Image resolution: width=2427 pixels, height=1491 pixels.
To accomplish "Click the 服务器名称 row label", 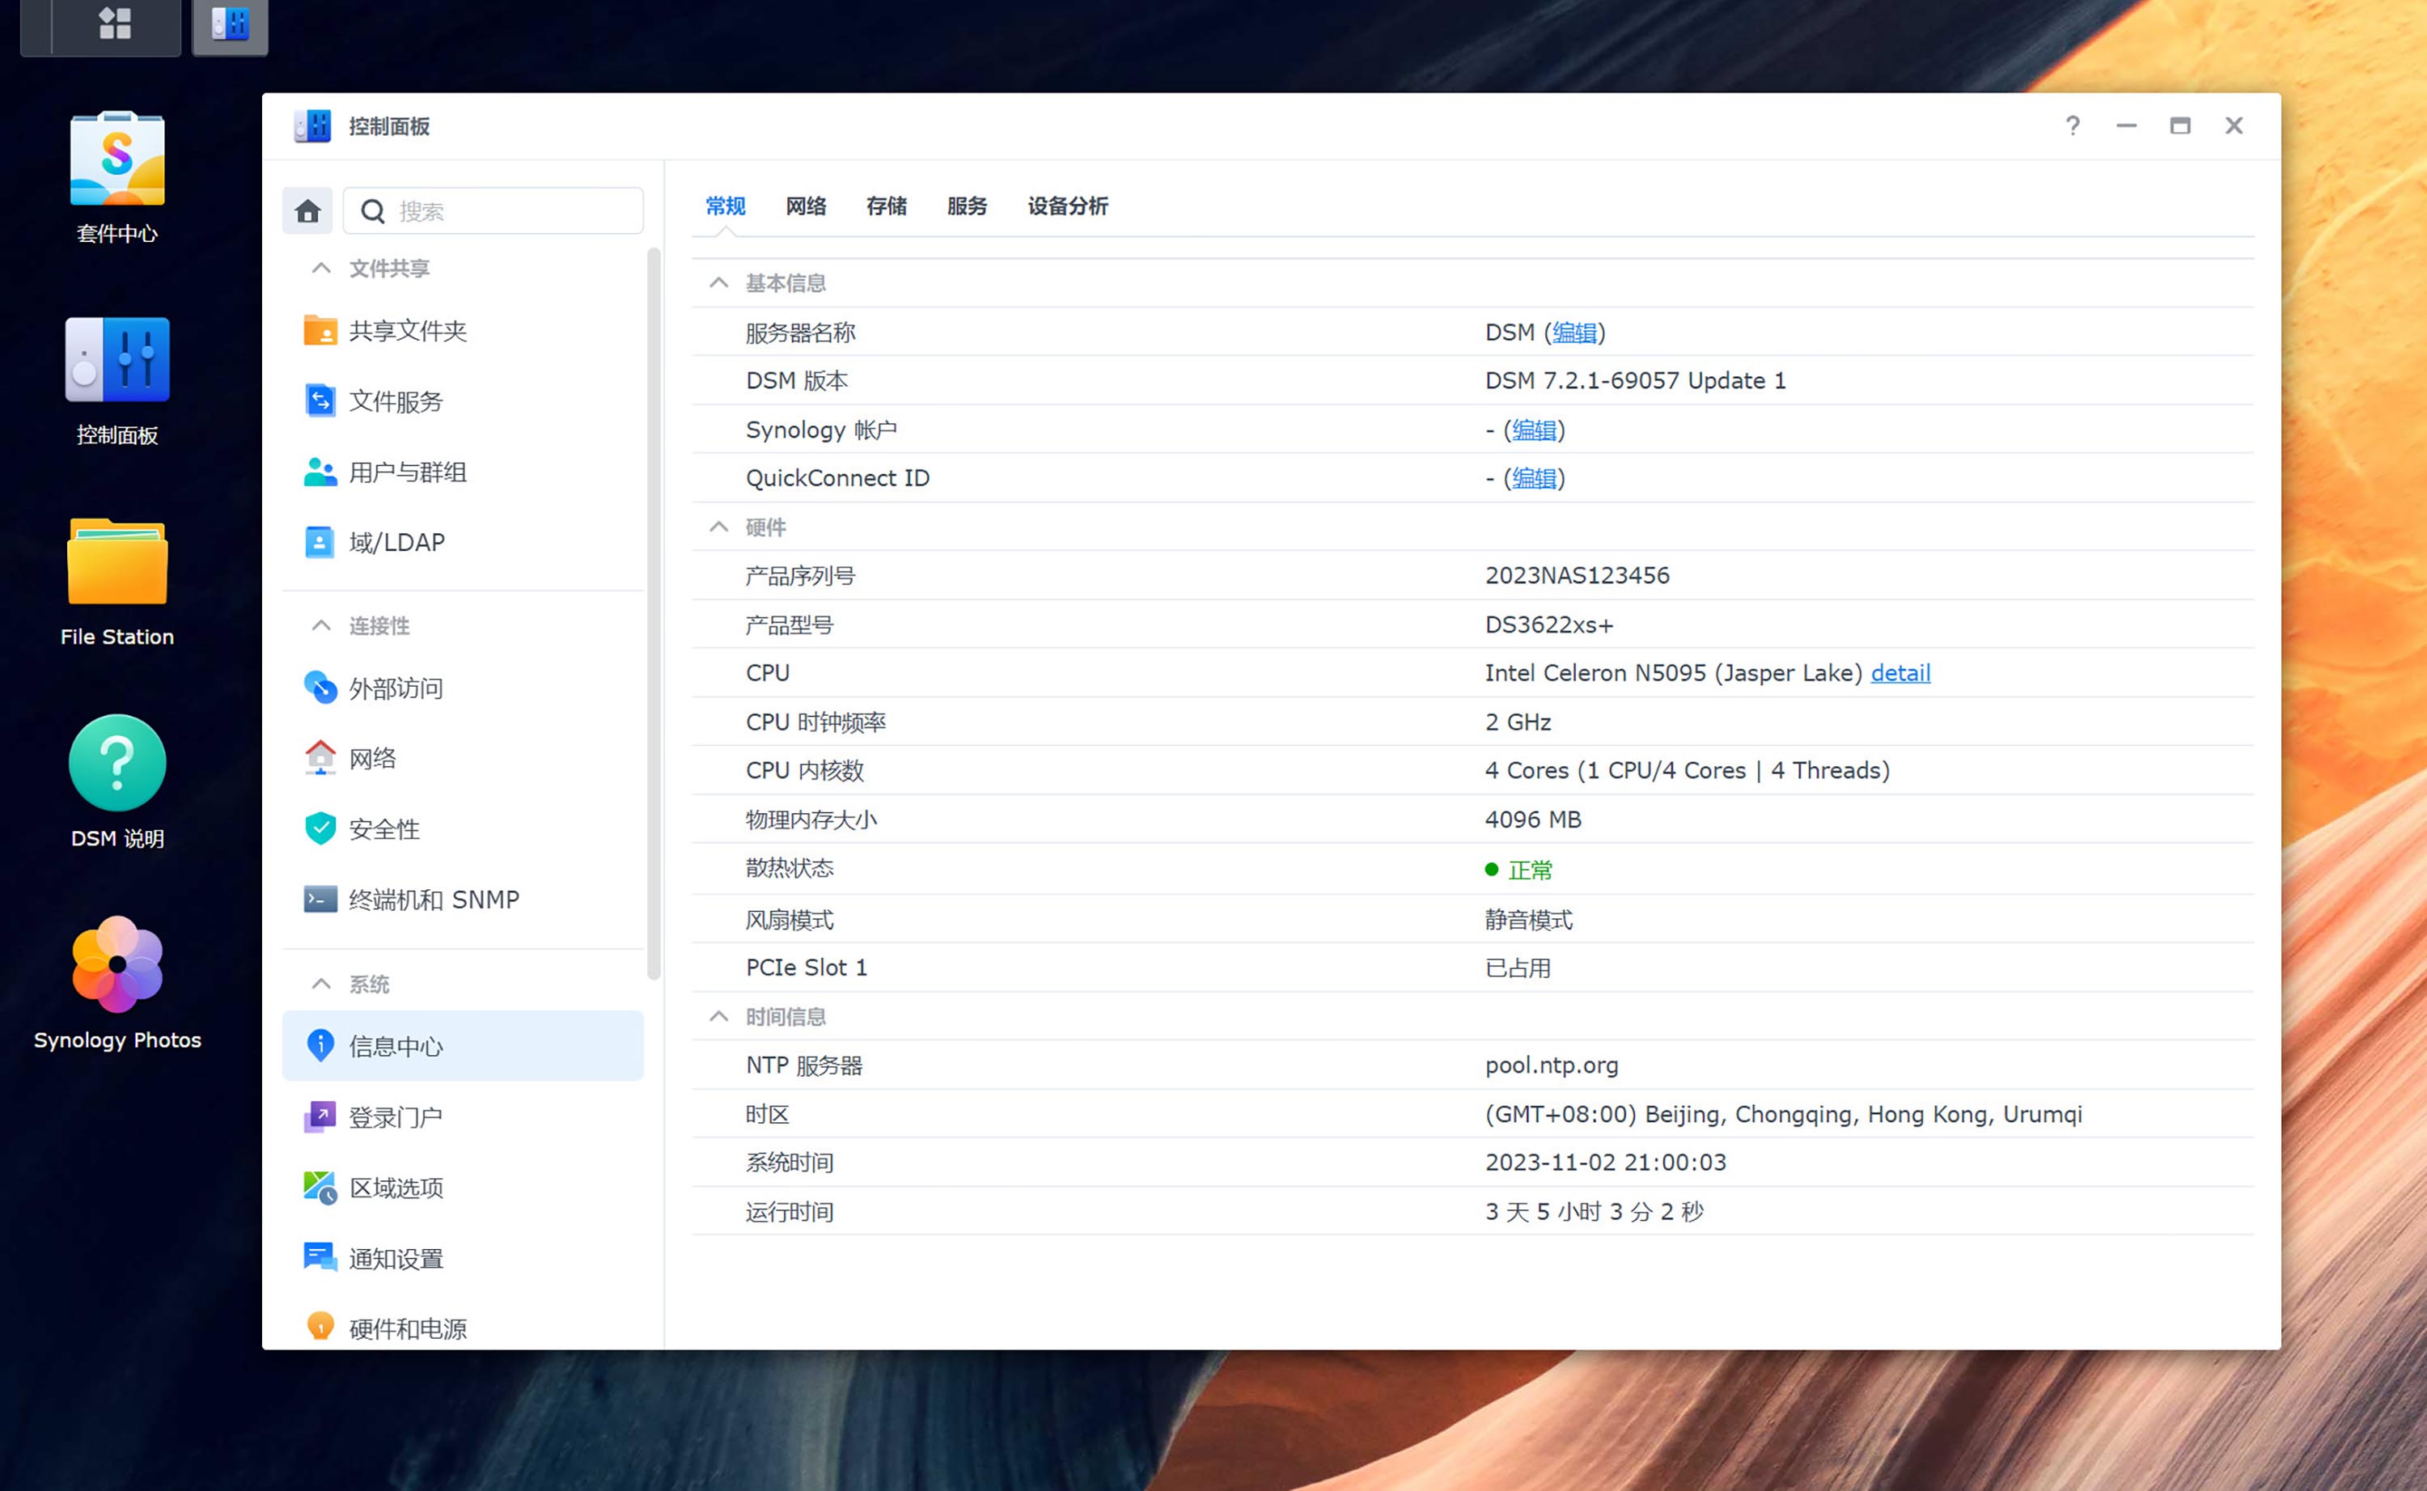I will pyautogui.click(x=799, y=333).
